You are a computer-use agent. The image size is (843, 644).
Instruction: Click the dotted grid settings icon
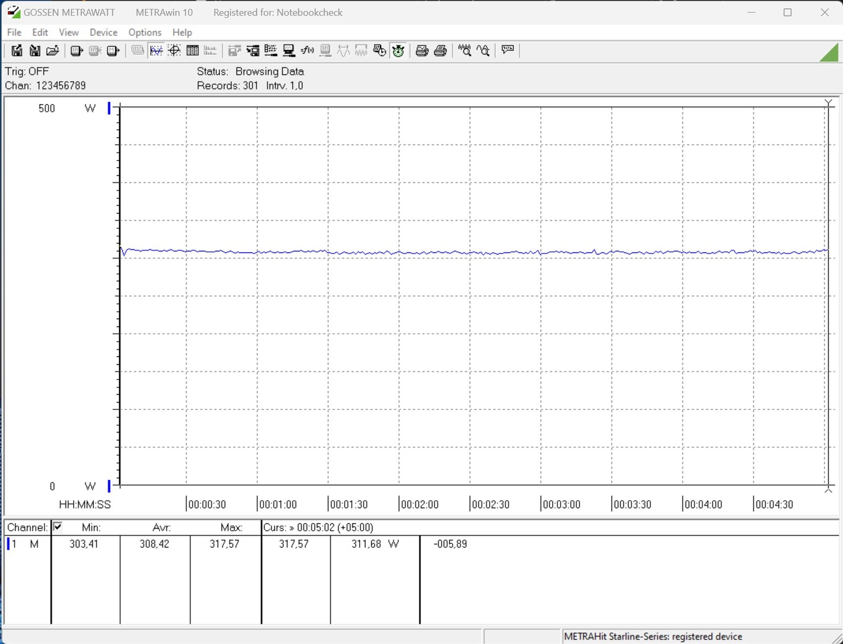271,50
